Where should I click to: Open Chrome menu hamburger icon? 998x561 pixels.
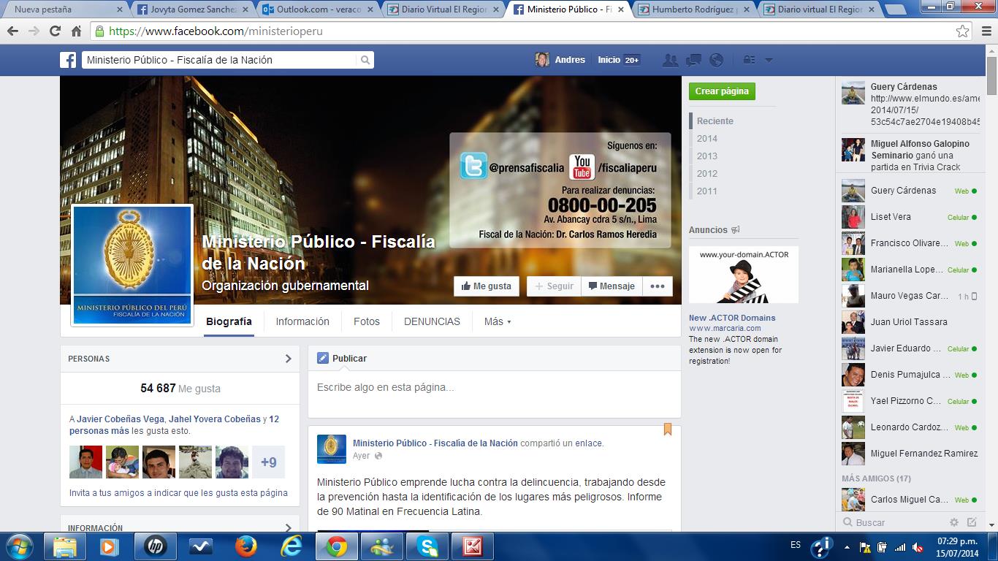(x=985, y=31)
